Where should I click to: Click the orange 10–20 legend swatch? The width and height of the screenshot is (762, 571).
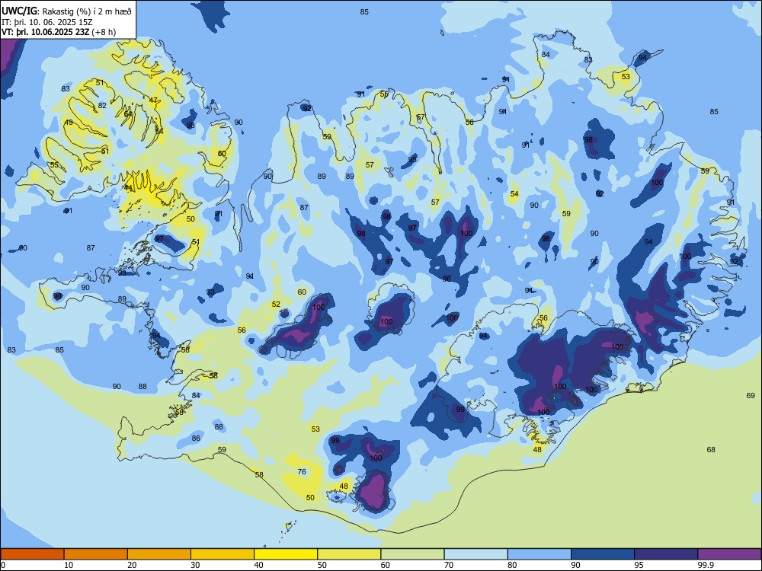click(96, 554)
